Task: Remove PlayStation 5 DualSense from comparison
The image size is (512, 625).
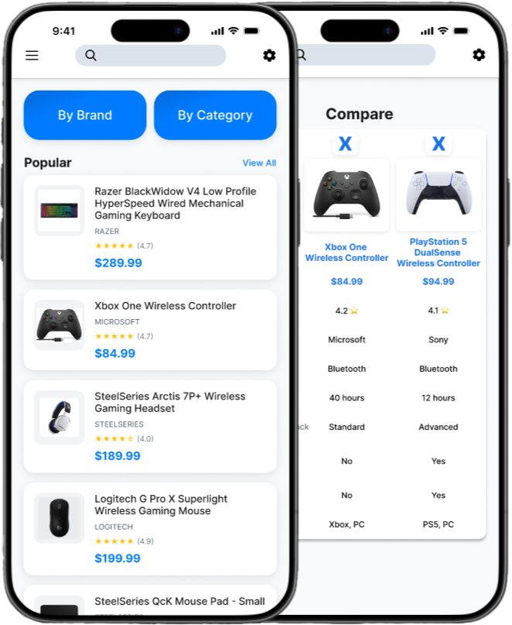Action: pos(439,143)
